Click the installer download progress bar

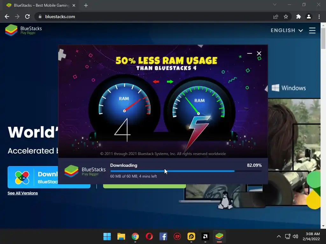(x=186, y=171)
